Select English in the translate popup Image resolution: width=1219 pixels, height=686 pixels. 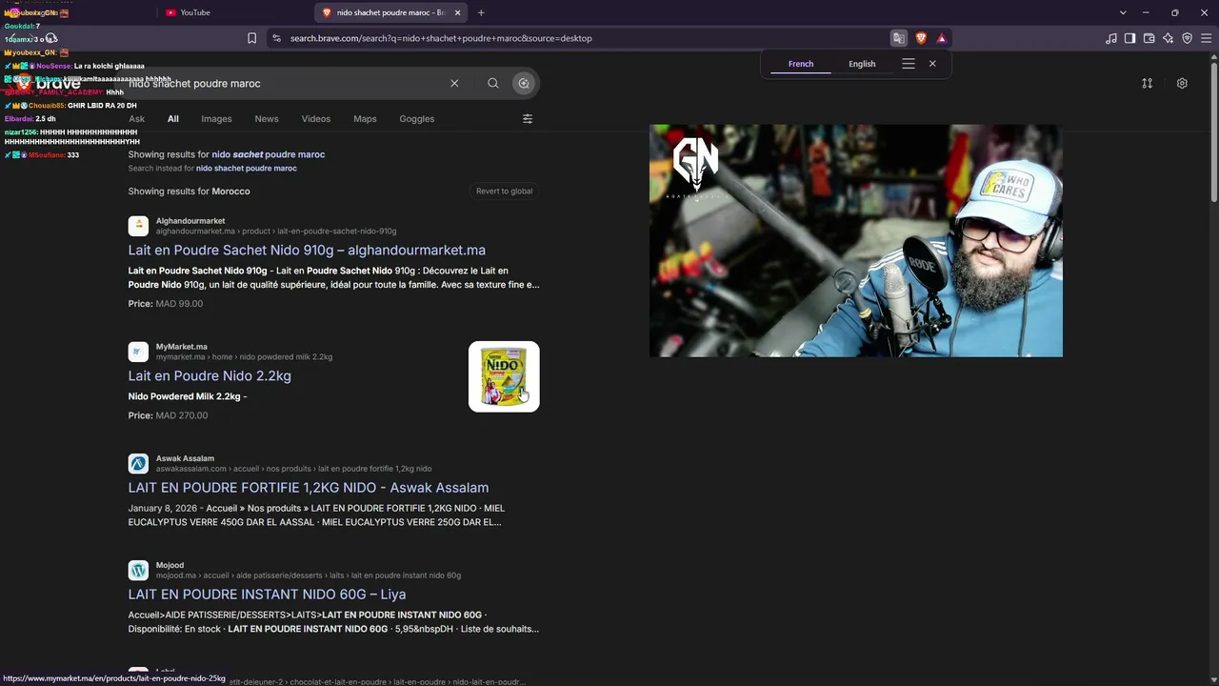[x=862, y=64]
